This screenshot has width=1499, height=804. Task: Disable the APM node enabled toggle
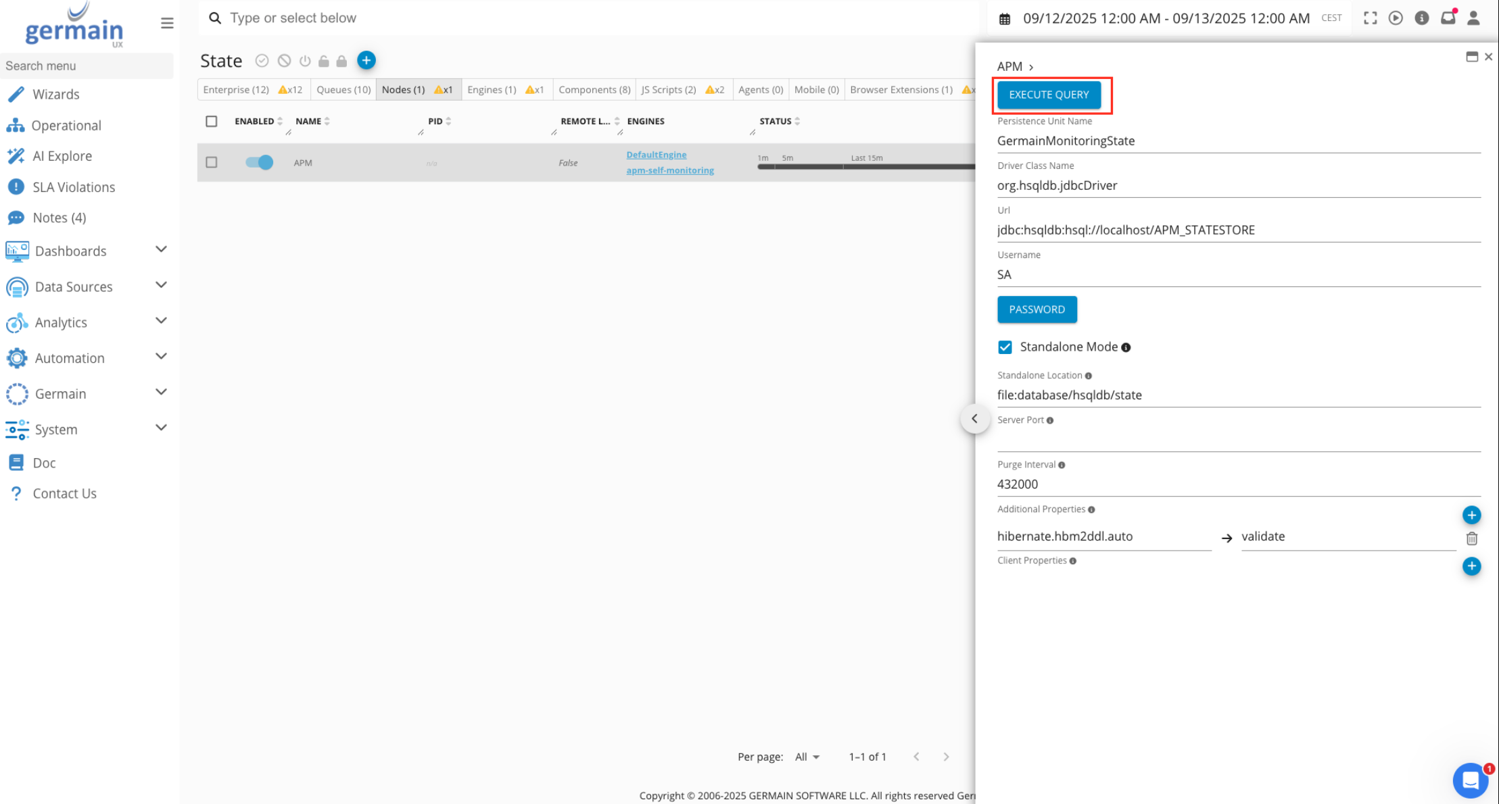[259, 162]
